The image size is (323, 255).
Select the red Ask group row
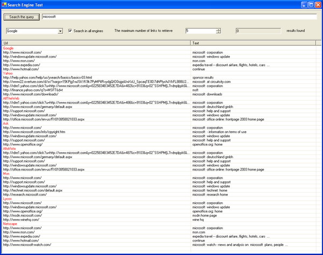tap(6, 124)
